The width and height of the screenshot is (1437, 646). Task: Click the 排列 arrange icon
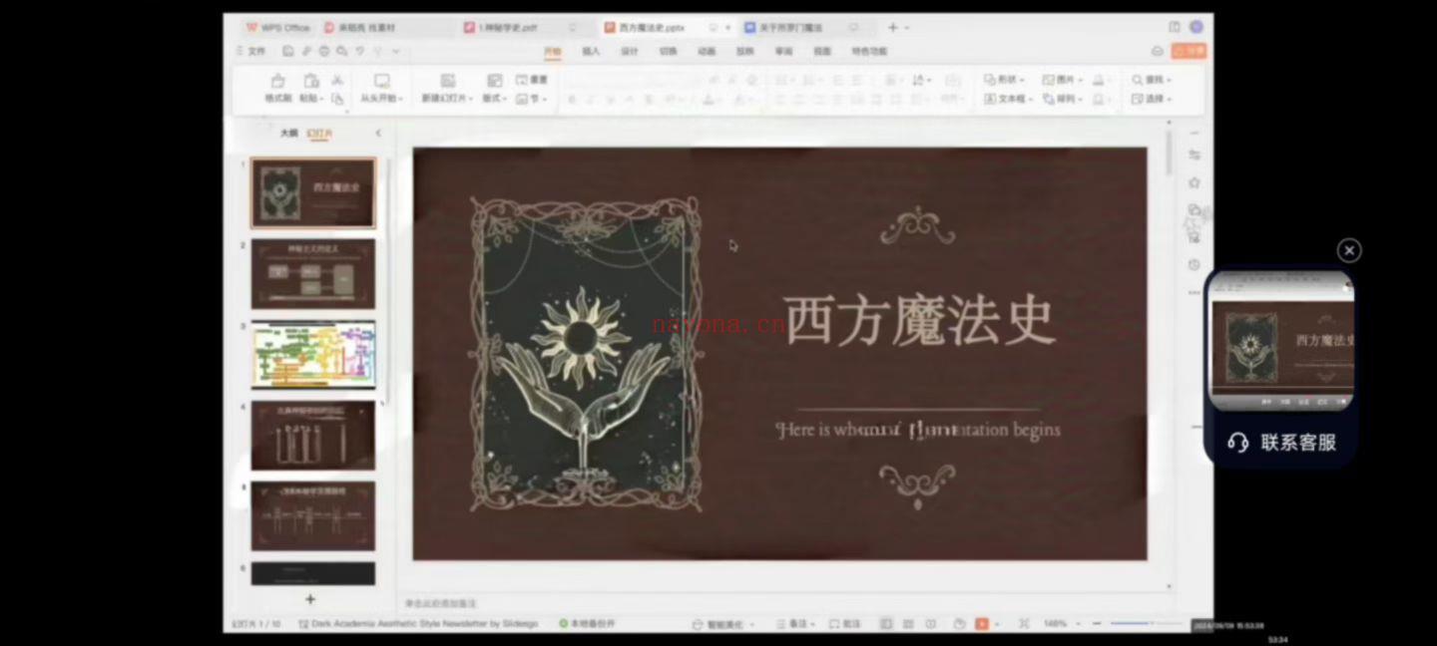[x=1048, y=99]
